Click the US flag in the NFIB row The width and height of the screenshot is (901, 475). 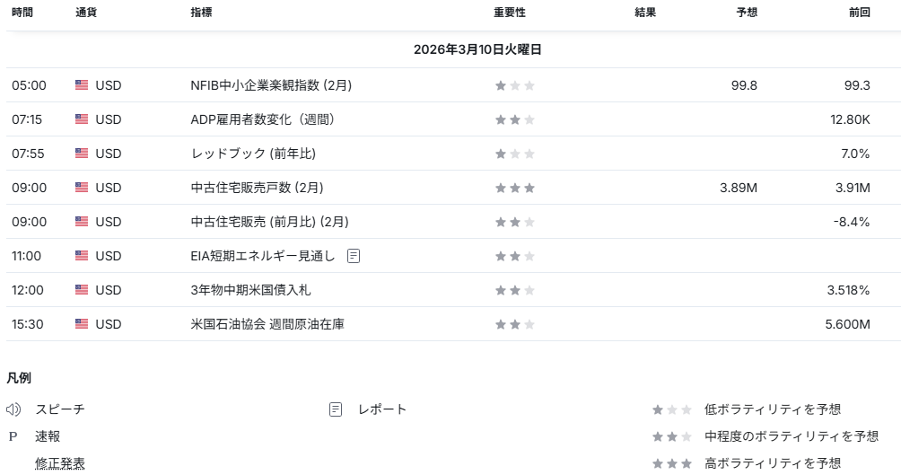(x=82, y=85)
